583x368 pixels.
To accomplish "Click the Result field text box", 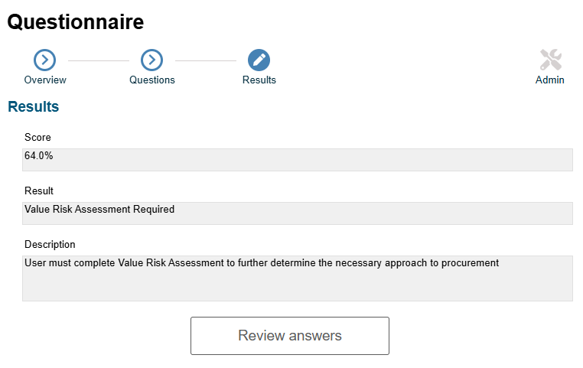I will (298, 213).
